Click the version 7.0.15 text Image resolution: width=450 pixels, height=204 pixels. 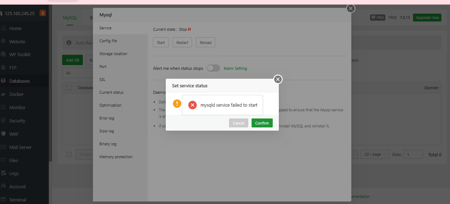pos(405,18)
